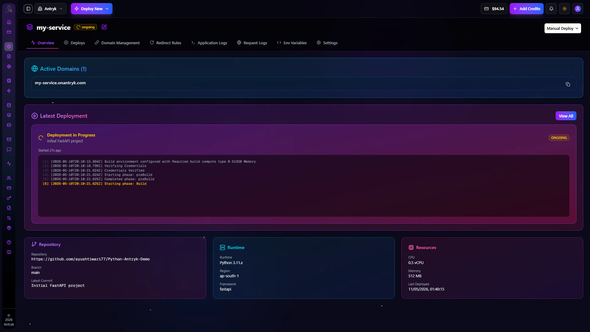This screenshot has width=590, height=332.
Task: Toggle light theme with sun icon
Action: point(564,9)
